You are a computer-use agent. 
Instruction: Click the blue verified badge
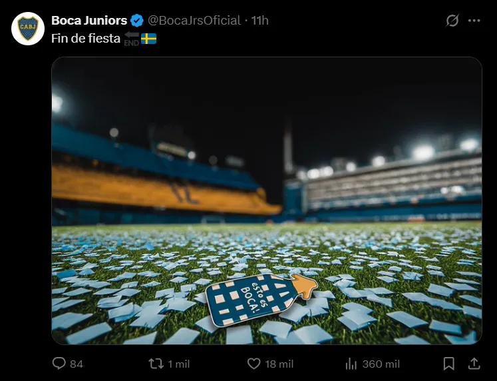137,21
